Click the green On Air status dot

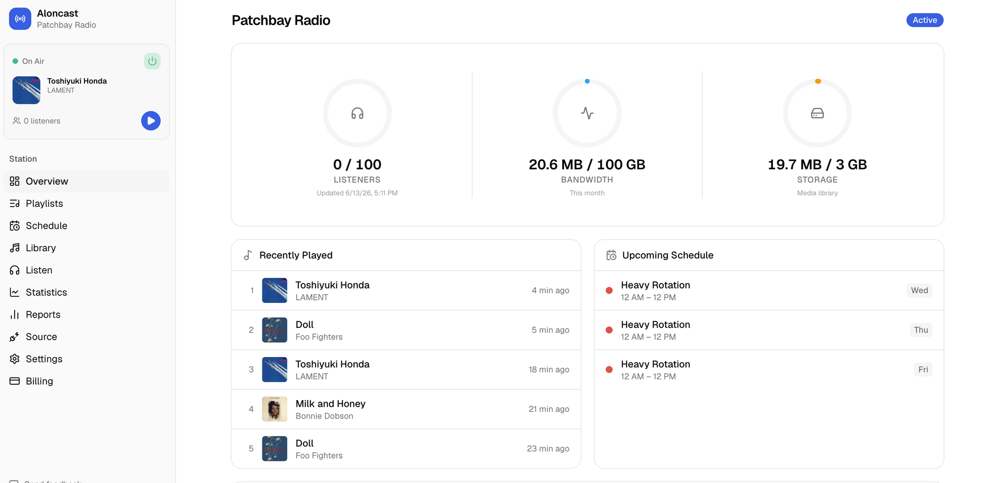pos(15,61)
